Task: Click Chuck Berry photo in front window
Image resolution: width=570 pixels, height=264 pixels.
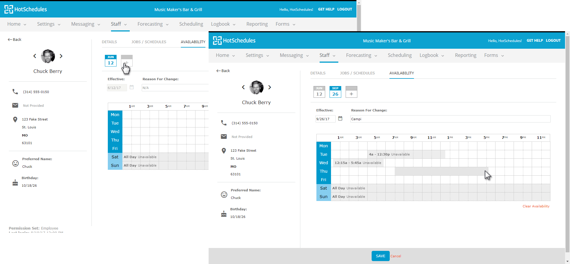Action: tap(257, 87)
